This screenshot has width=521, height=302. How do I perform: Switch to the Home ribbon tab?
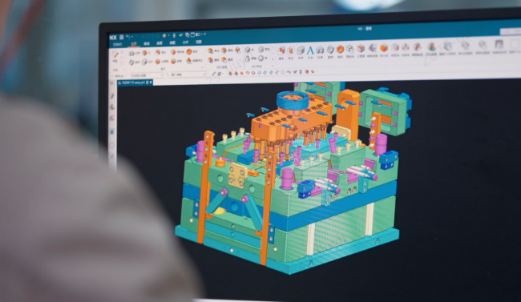point(134,44)
